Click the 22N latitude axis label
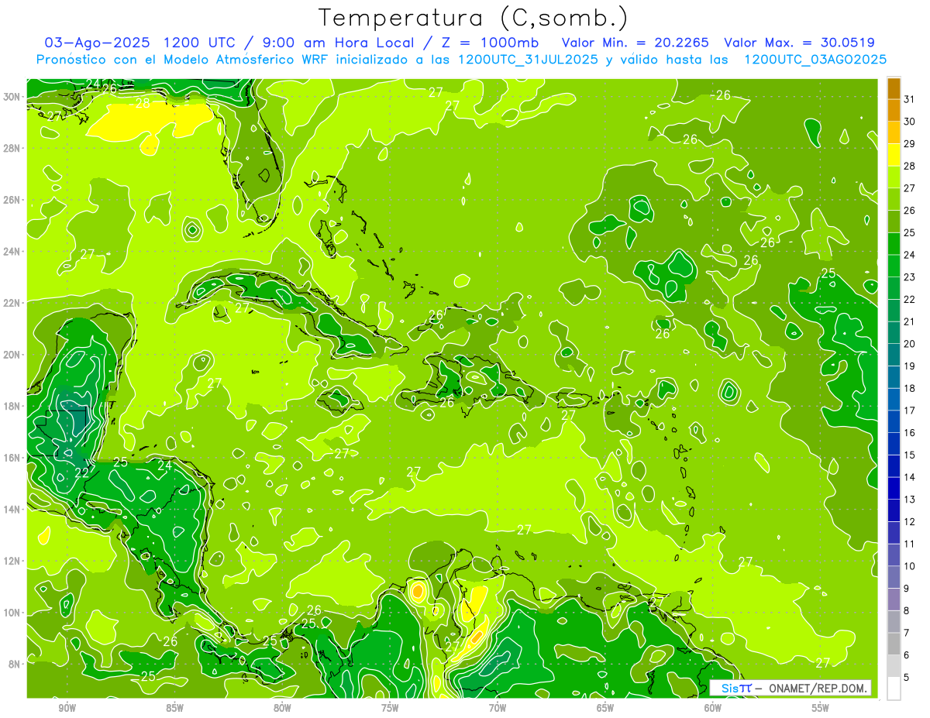930x718 pixels. [11, 303]
